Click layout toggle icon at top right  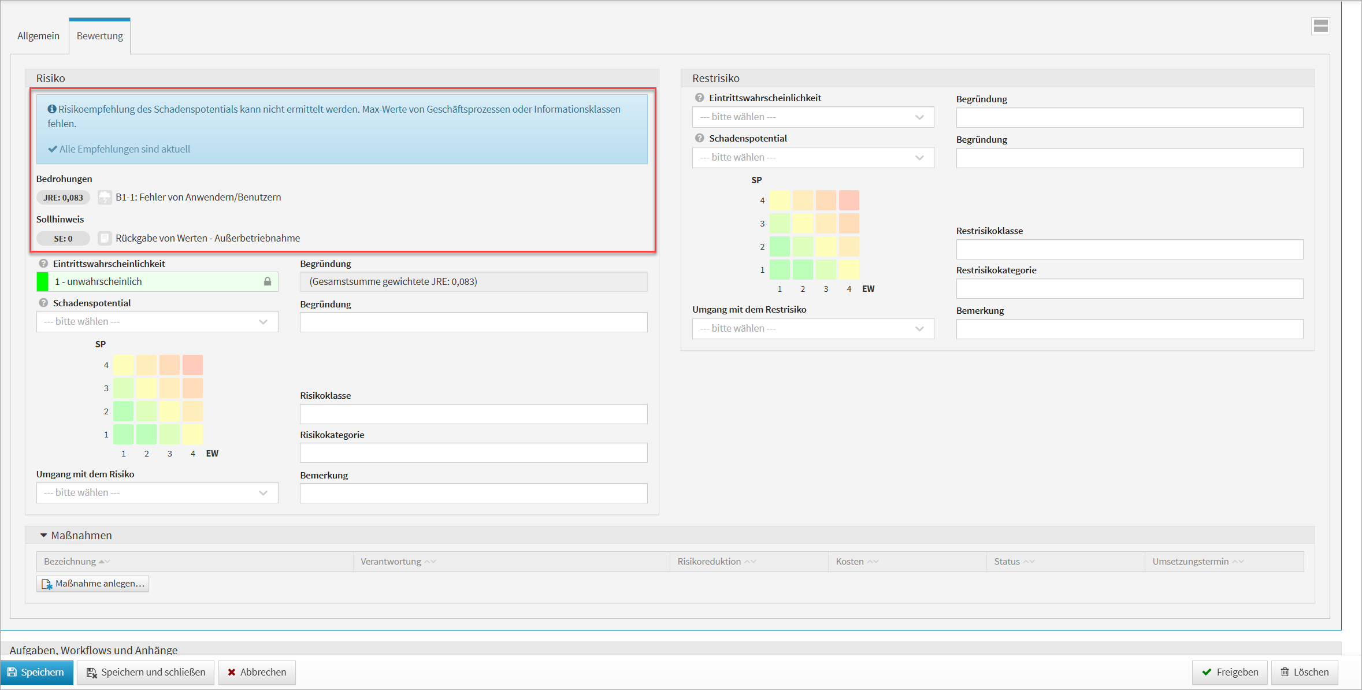pos(1320,26)
